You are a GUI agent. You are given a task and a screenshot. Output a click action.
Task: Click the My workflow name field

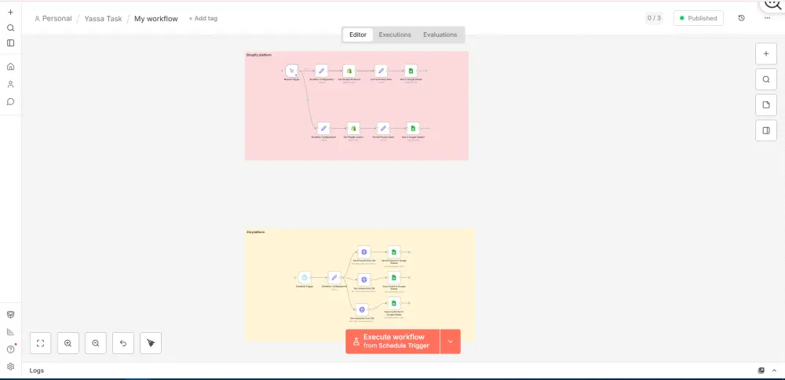(x=155, y=19)
